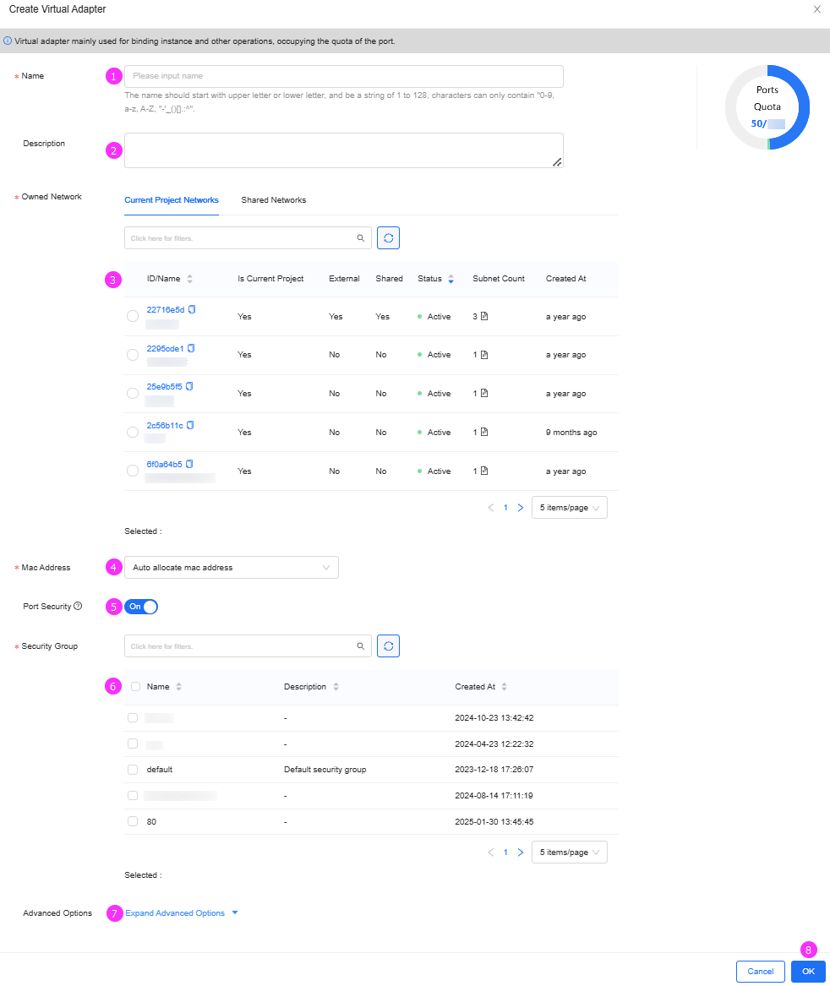
Task: Open network link 6f0a64b5
Action: [164, 464]
